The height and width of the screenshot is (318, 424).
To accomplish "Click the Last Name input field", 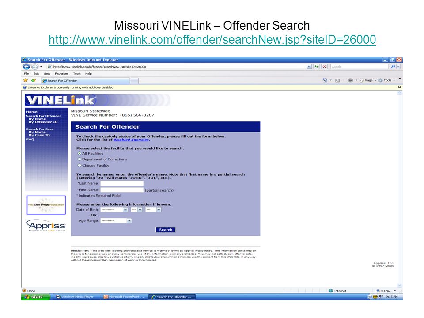I will point(122,183).
